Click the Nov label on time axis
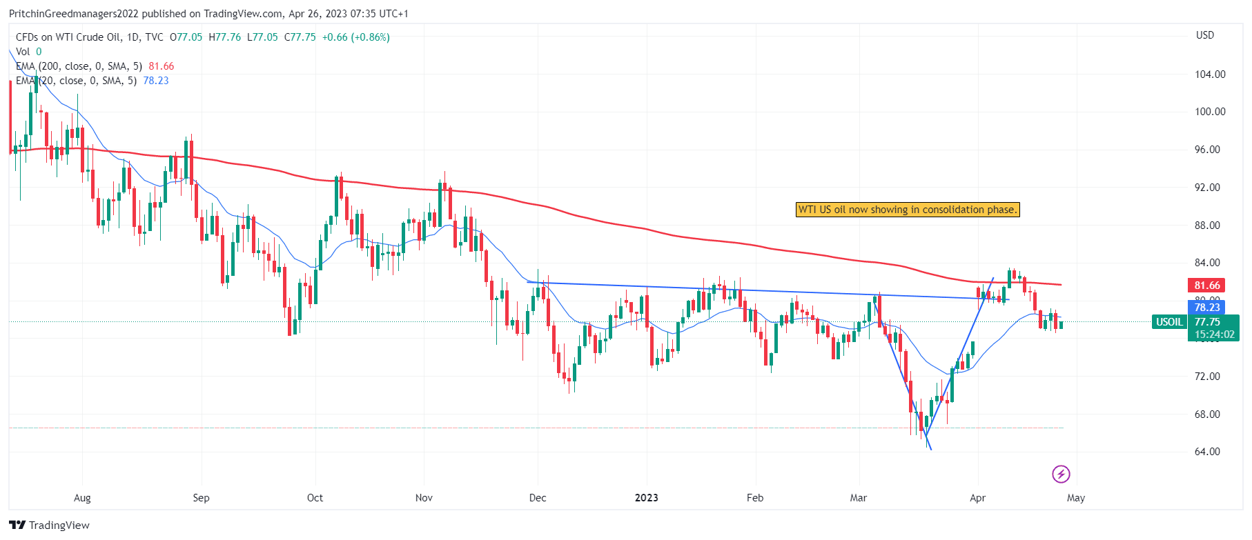Viewport: 1252px width, 540px height. [424, 498]
